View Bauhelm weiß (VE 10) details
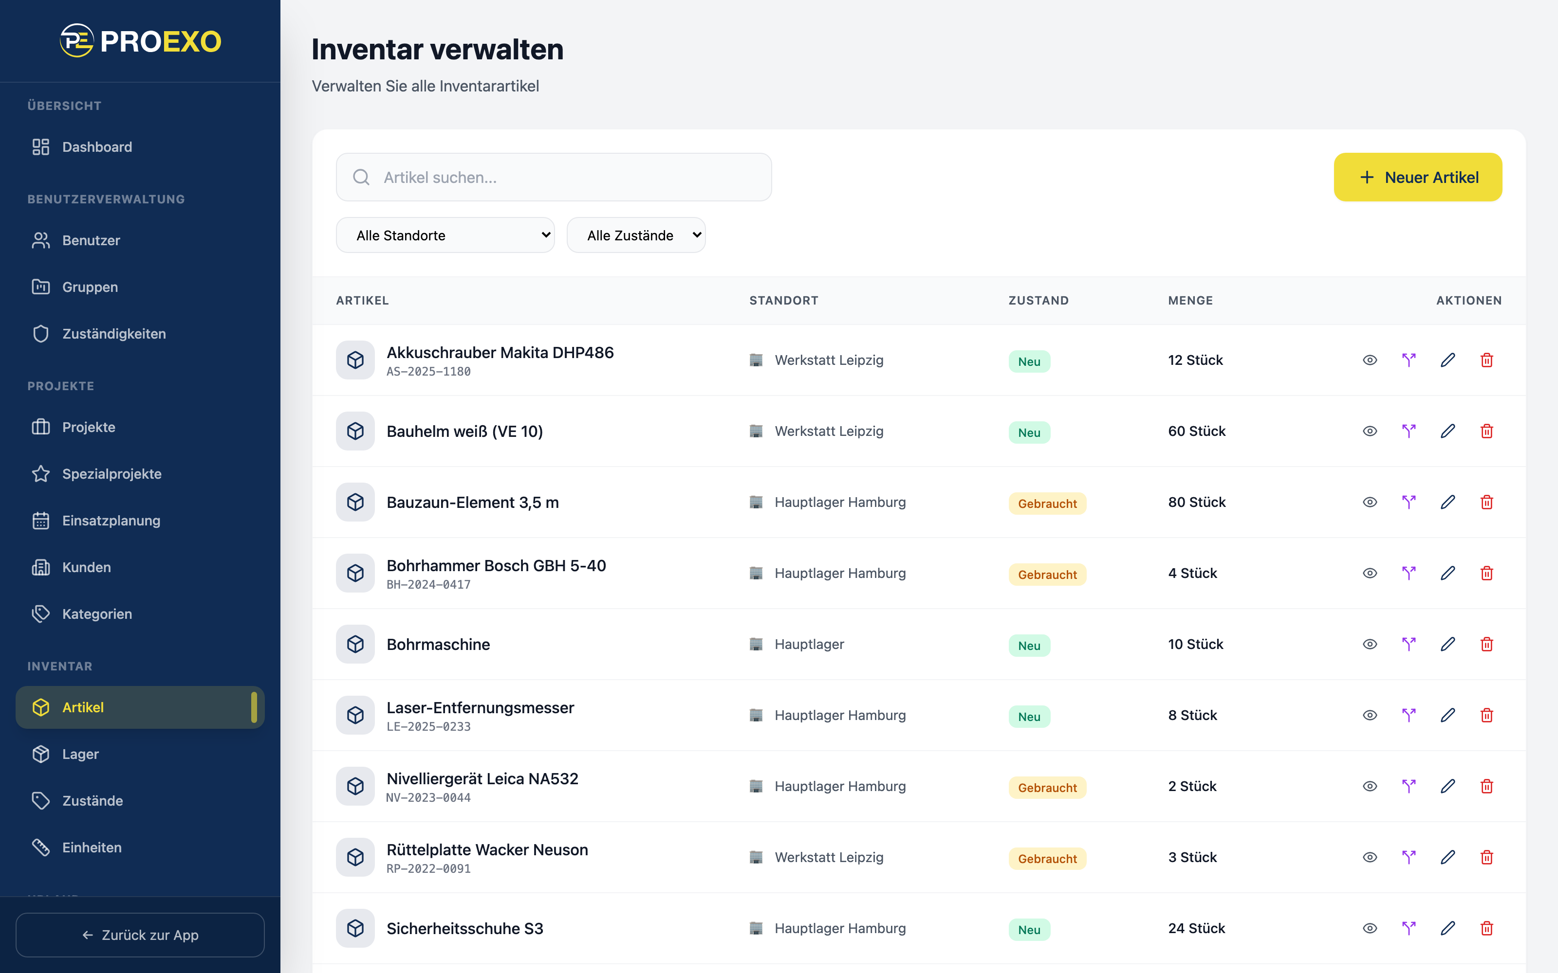The height and width of the screenshot is (973, 1558). tap(1370, 431)
